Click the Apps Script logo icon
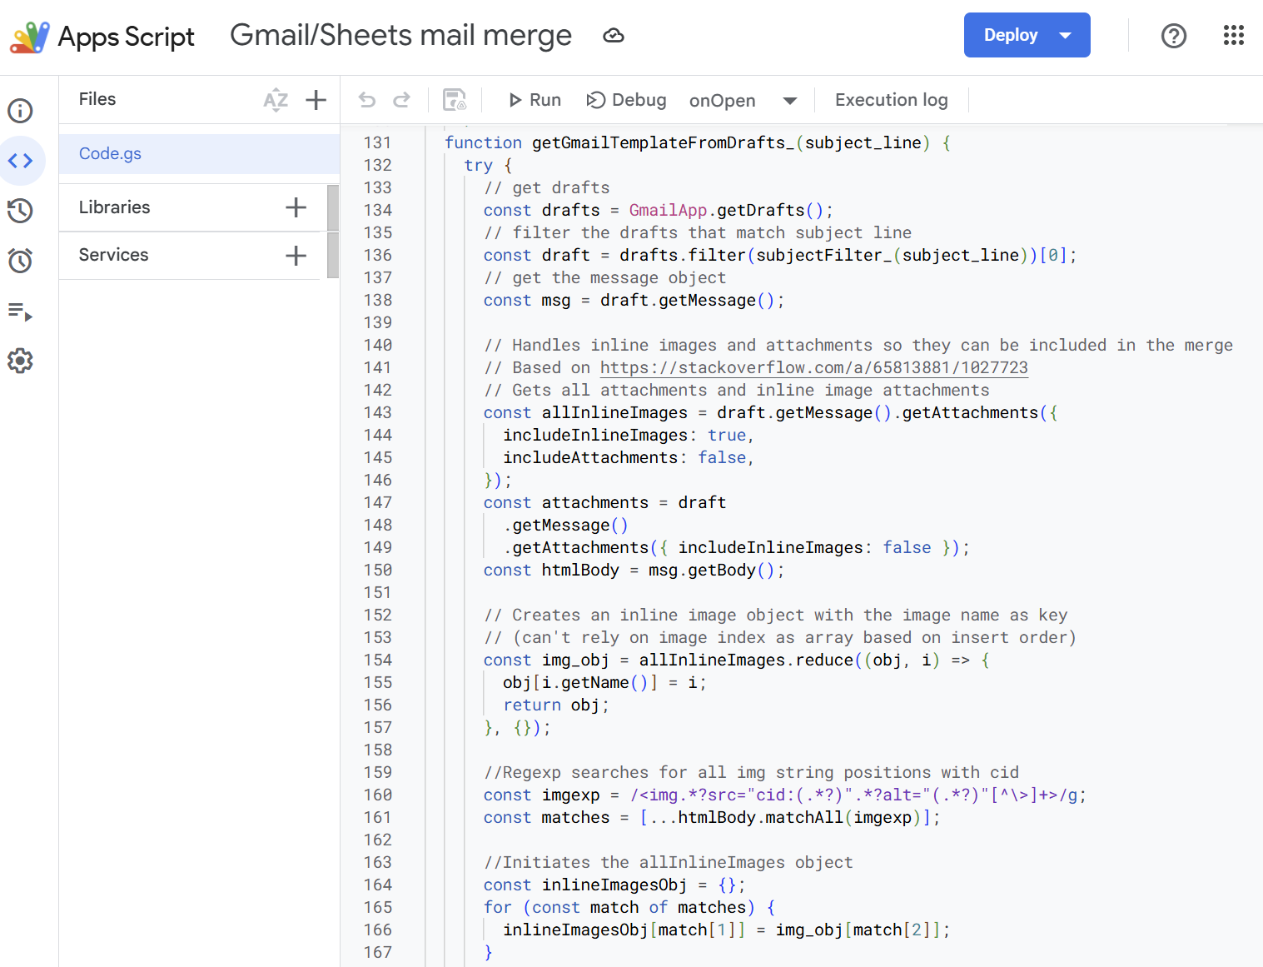 click(29, 37)
